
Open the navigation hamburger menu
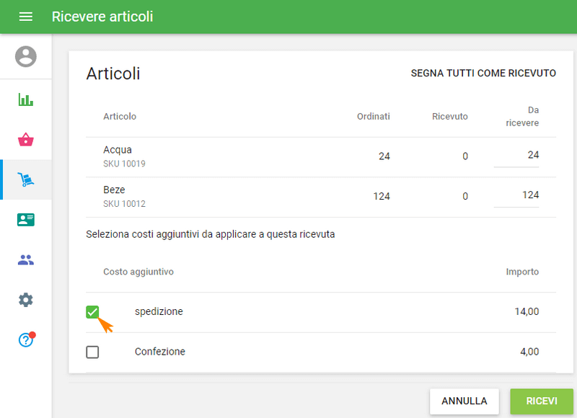pos(26,17)
